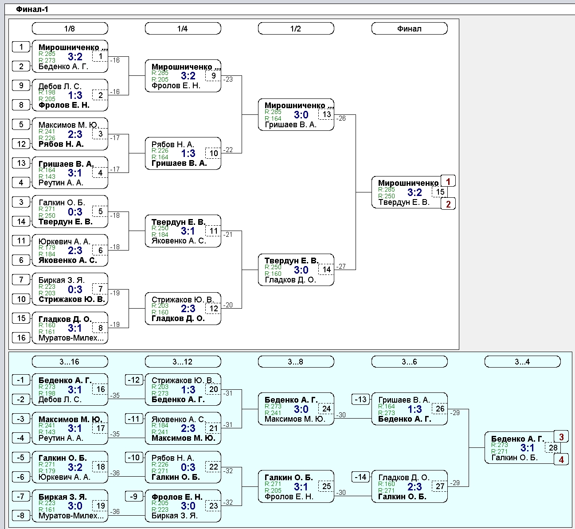Select Дебов Л. С. in match 16
Image resolution: width=575 pixels, height=529 pixels.
pyautogui.click(x=60, y=400)
